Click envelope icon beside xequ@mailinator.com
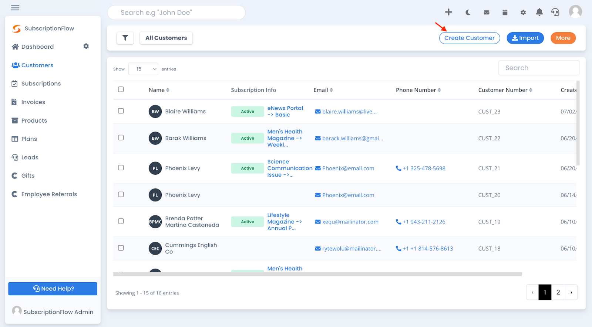Screen dimensions: 592x327 tap(318, 222)
